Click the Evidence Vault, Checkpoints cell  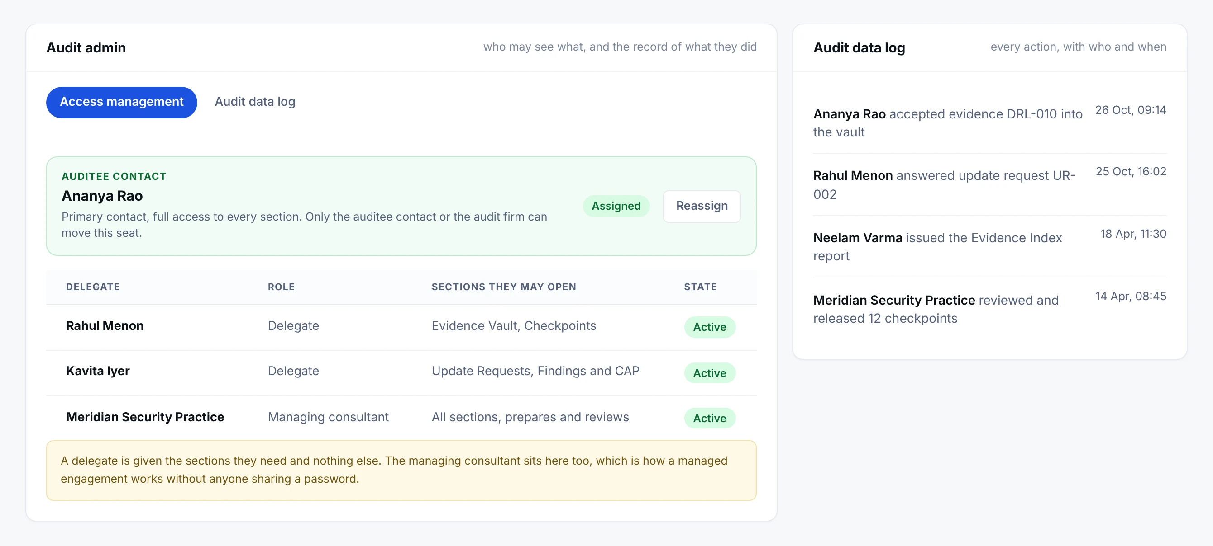click(513, 325)
